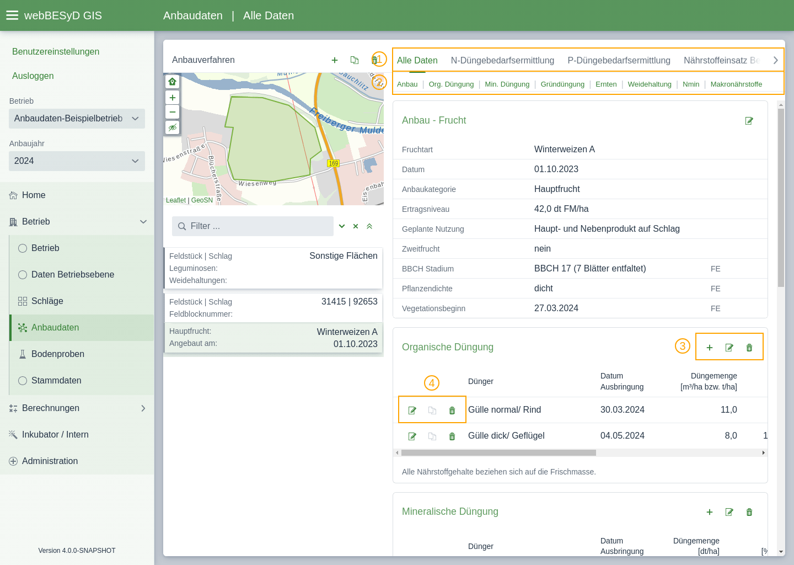This screenshot has height=565, width=794.
Task: Switch to N-Düngebedarfsermittlung tab
Action: click(502, 61)
